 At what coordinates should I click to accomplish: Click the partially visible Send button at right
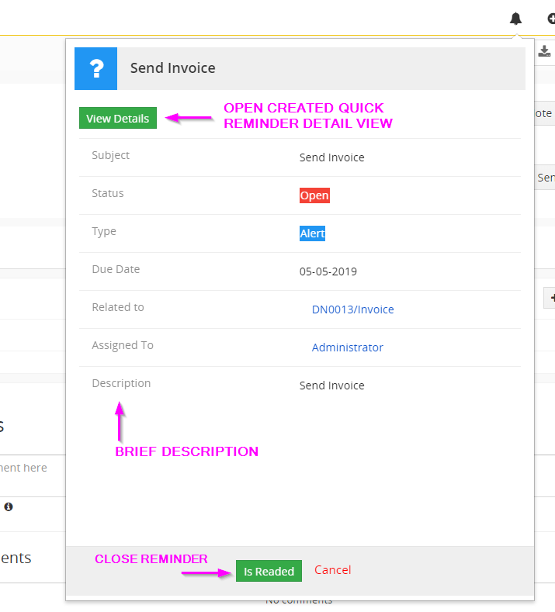[x=546, y=178]
